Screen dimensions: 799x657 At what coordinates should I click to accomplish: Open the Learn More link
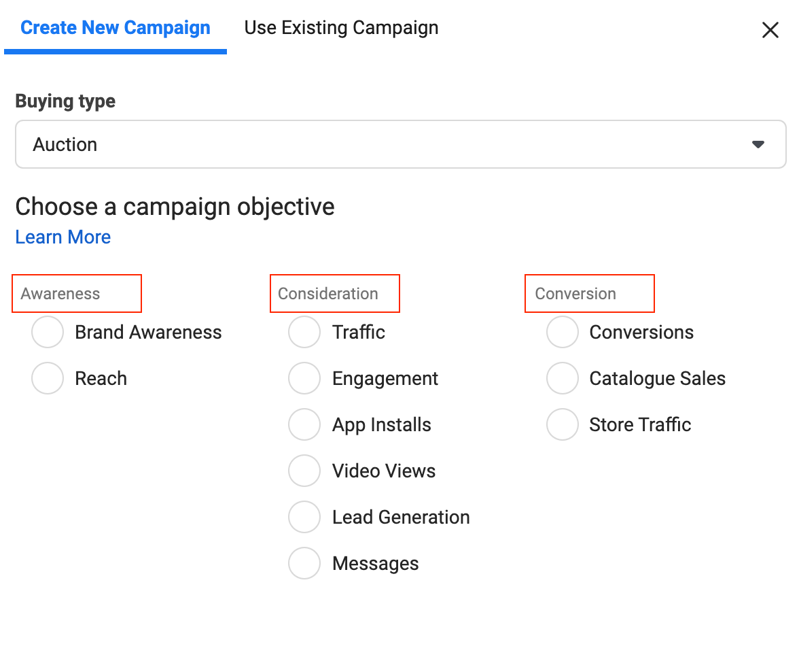[x=63, y=237]
